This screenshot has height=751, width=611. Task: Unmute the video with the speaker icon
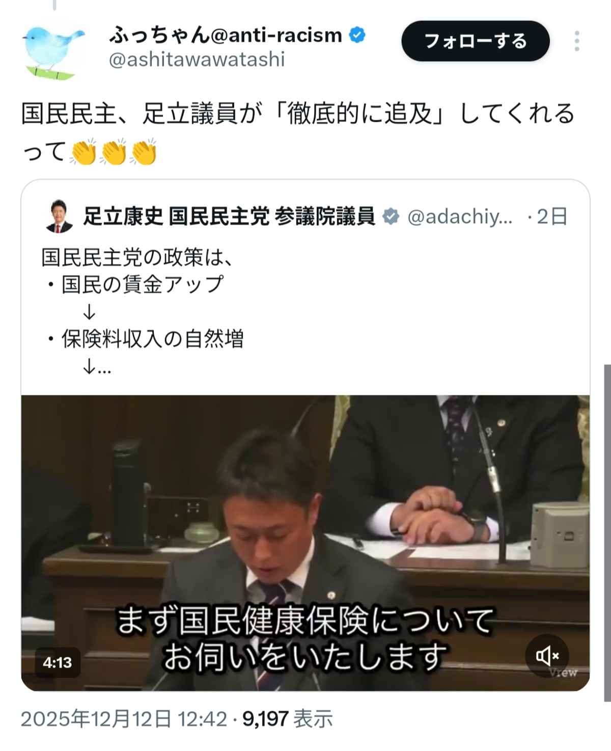click(x=547, y=655)
